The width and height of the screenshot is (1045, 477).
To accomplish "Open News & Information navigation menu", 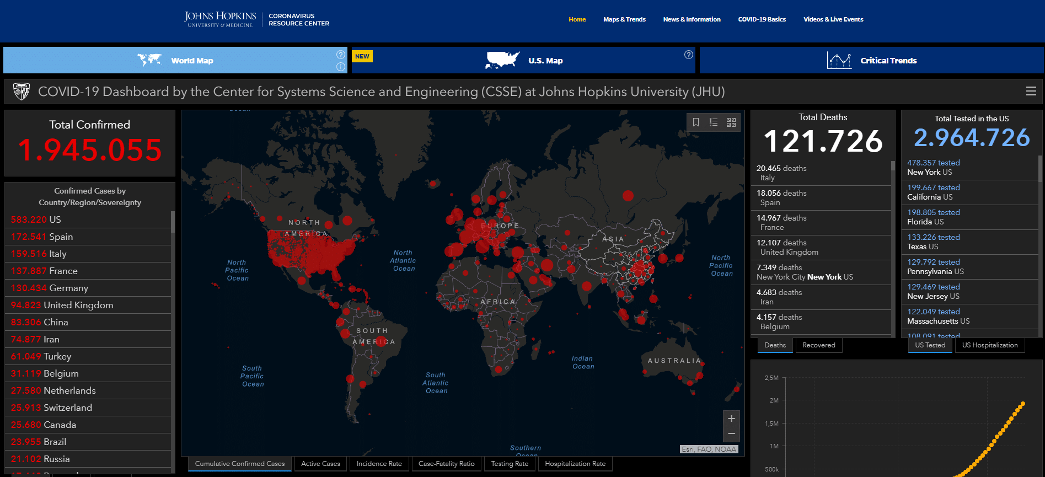I will [692, 19].
